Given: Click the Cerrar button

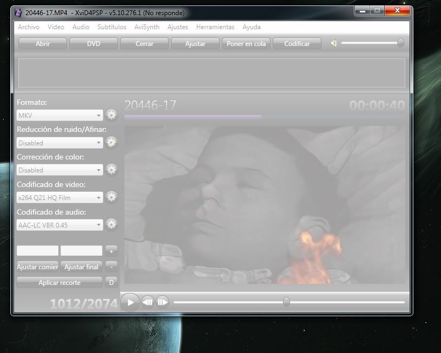Looking at the screenshot, I should coord(144,44).
